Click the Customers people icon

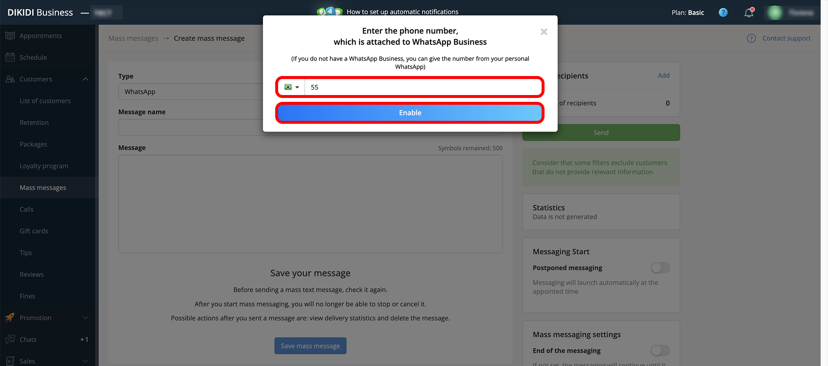[10, 79]
